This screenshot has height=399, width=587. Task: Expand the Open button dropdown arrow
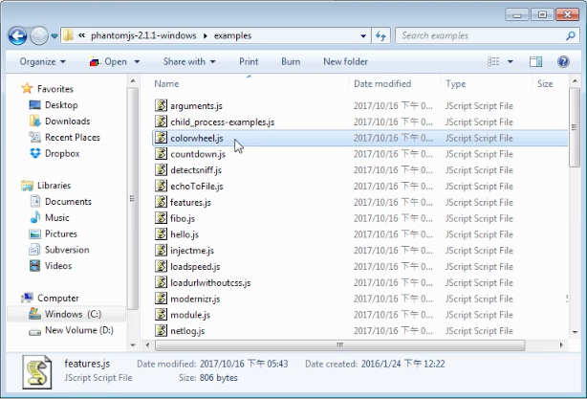tap(137, 62)
